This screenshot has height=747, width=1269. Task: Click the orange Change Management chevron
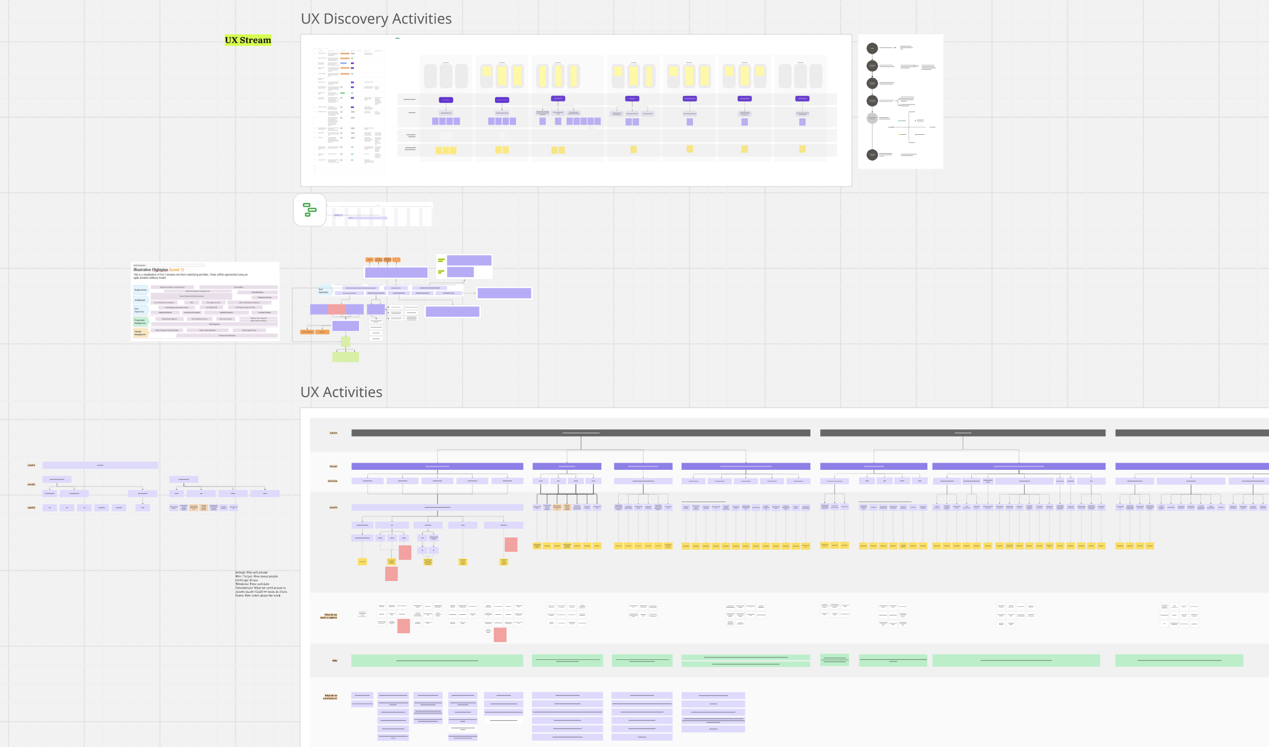pos(141,334)
